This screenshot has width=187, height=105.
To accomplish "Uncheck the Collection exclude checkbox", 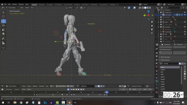I will pos(161,12).
